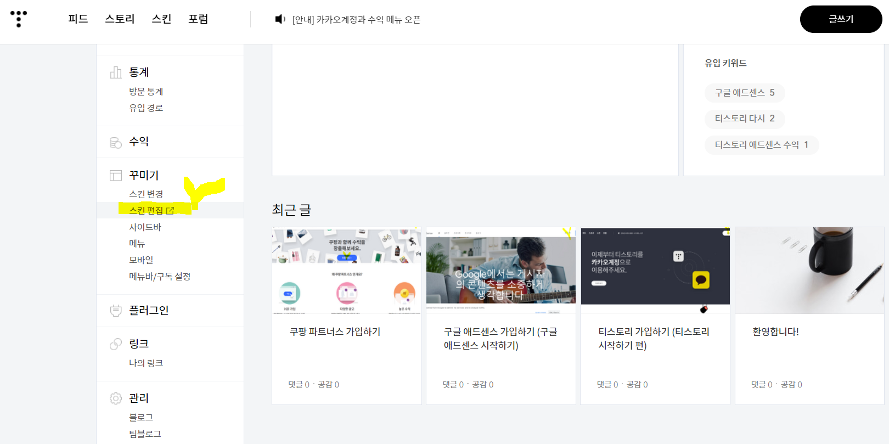This screenshot has height=444, width=889.
Task: Click the 수익 coins icon
Action: click(116, 142)
